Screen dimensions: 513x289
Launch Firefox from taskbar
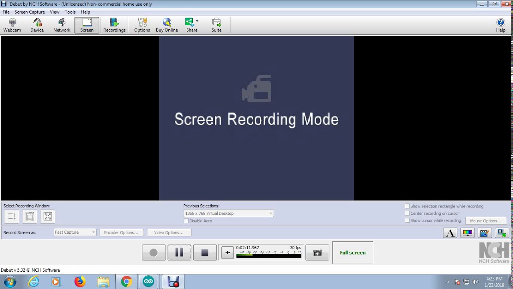[x=80, y=282]
